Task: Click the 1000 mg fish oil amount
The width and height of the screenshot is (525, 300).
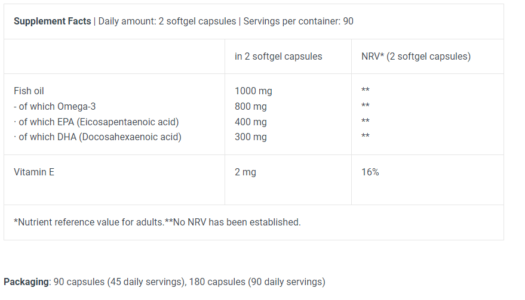Action: [253, 91]
